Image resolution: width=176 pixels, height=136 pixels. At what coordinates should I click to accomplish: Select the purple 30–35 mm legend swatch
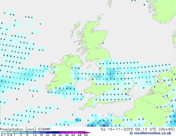(62, 132)
